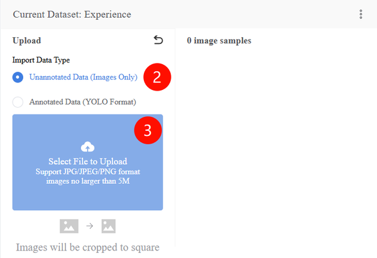Click Images will be cropped to square note

[88, 247]
